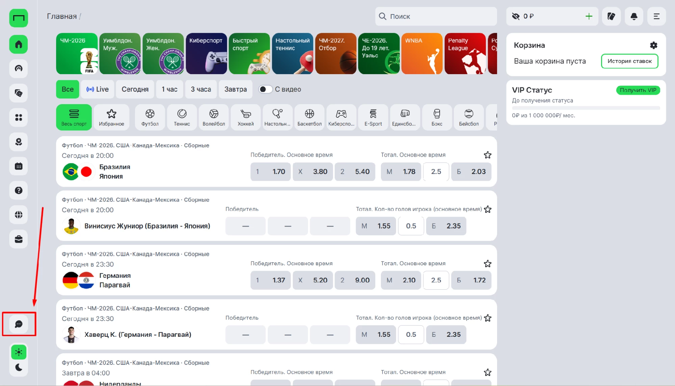Open the support chat bubble icon
This screenshot has height=386, width=675.
[x=19, y=324]
